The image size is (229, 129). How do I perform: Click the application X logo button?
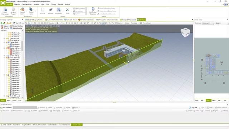tap(3, 3)
